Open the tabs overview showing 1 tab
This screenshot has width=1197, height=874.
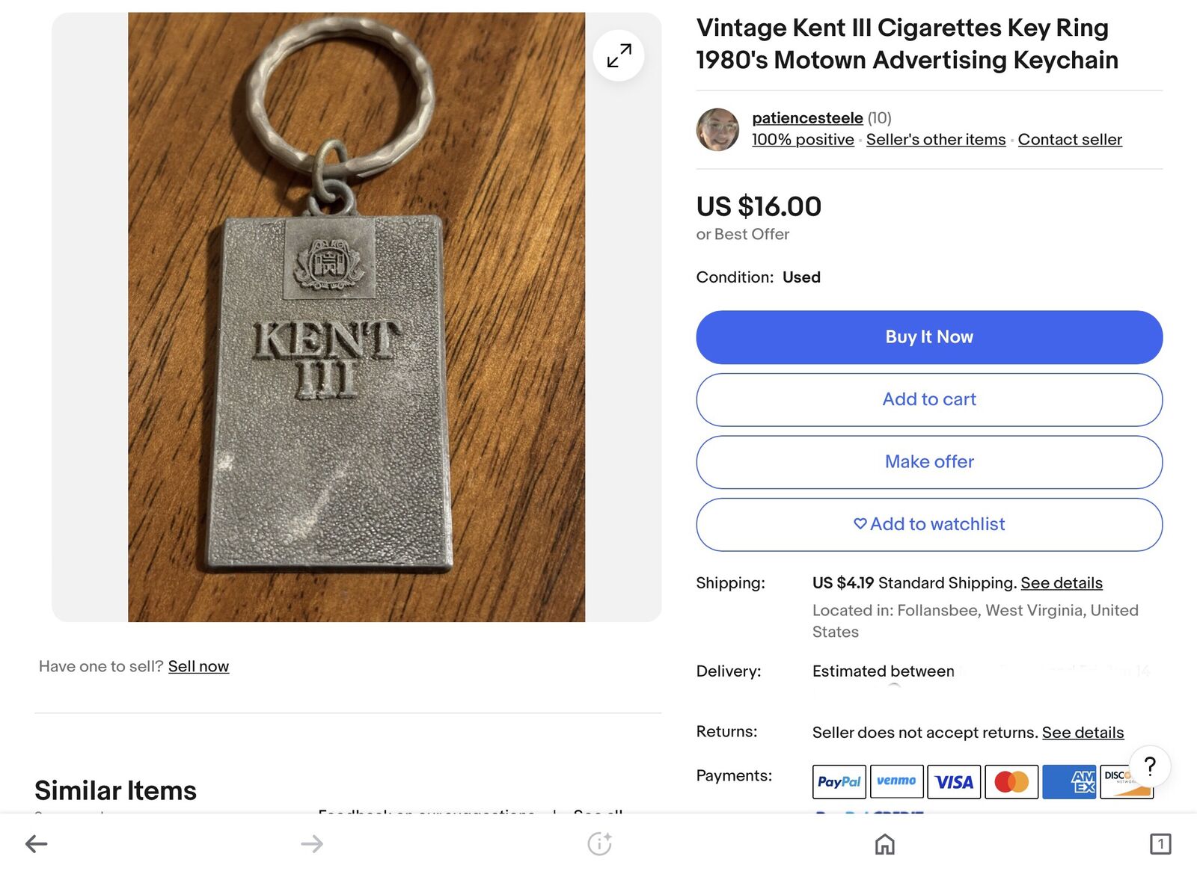(x=1160, y=844)
